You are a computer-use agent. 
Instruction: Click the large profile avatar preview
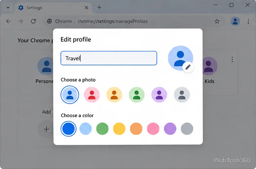[180, 58]
